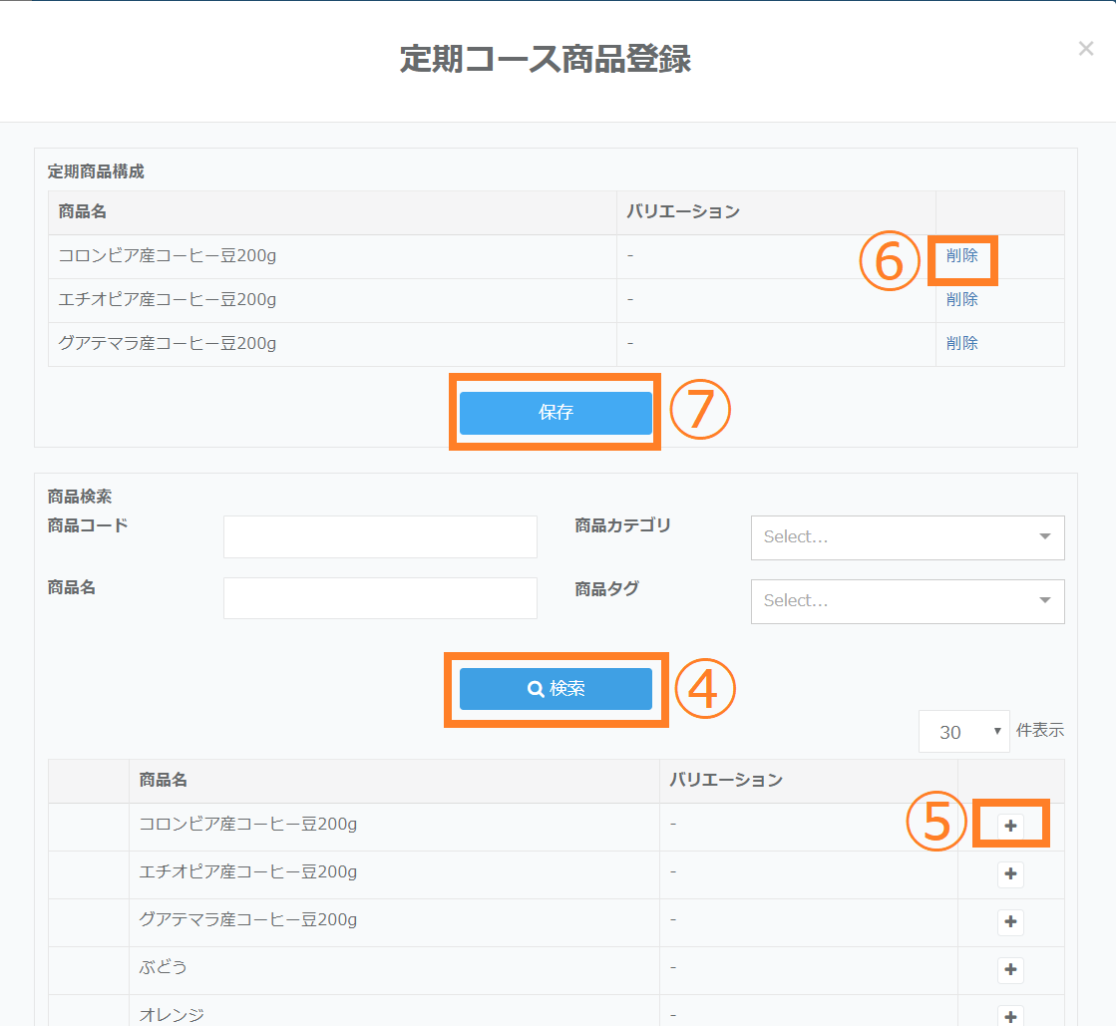This screenshot has width=1116, height=1026.
Task: Delete コロンビア産コーヒー豆200g from 定期商品構成
Action: [961, 255]
